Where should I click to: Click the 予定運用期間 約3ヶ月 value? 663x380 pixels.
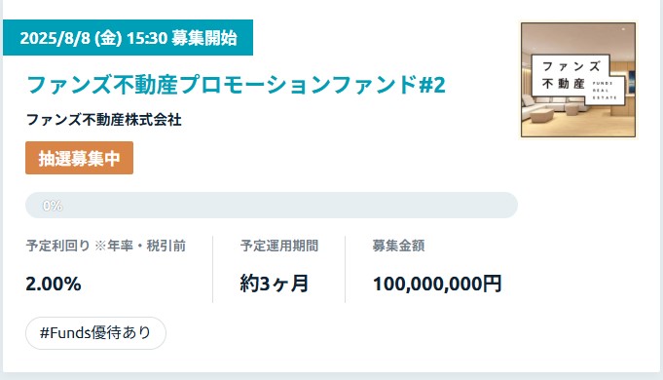(x=274, y=284)
